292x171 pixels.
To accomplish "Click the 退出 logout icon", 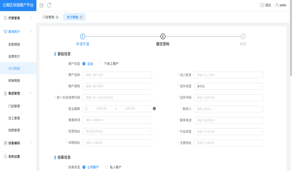I will (262, 5).
